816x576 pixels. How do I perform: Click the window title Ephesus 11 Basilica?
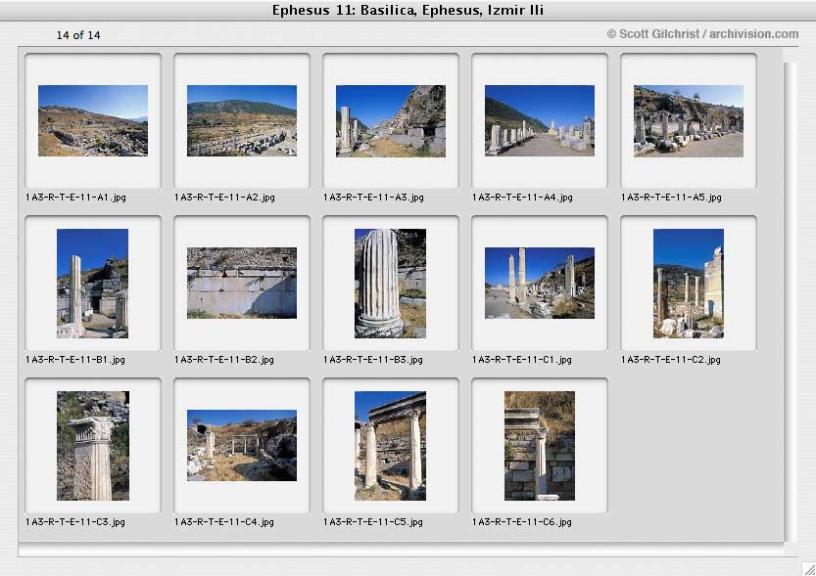click(x=408, y=11)
